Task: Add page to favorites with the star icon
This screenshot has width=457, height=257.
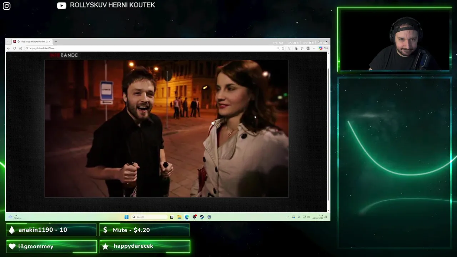Action: pyautogui.click(x=283, y=48)
